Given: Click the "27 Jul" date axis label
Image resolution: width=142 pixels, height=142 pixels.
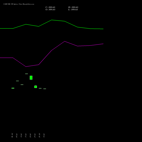Looking at the screenshot, I should click(x=35, y=135).
